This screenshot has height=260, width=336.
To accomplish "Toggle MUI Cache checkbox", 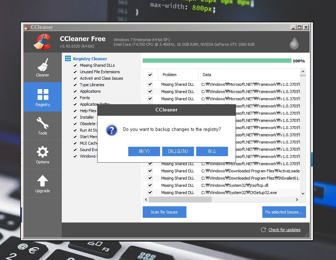I will click(75, 143).
